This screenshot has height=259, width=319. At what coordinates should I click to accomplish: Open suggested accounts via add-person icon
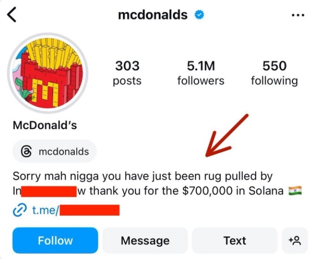click(x=295, y=240)
